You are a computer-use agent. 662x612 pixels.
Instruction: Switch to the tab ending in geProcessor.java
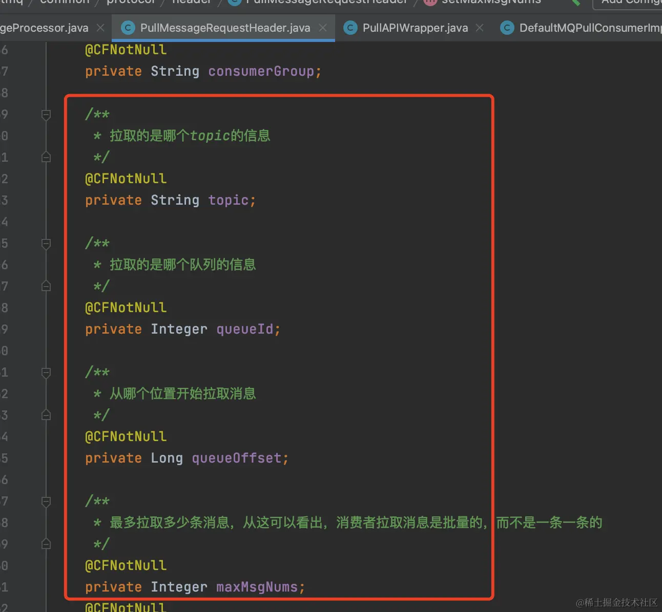pyautogui.click(x=44, y=28)
